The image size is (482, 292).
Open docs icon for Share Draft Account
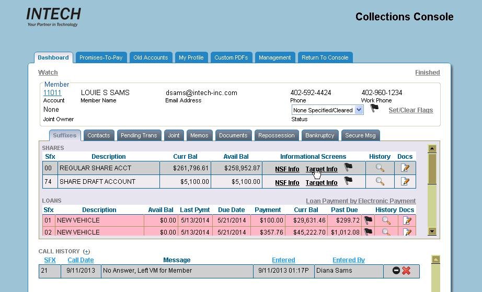click(x=405, y=181)
